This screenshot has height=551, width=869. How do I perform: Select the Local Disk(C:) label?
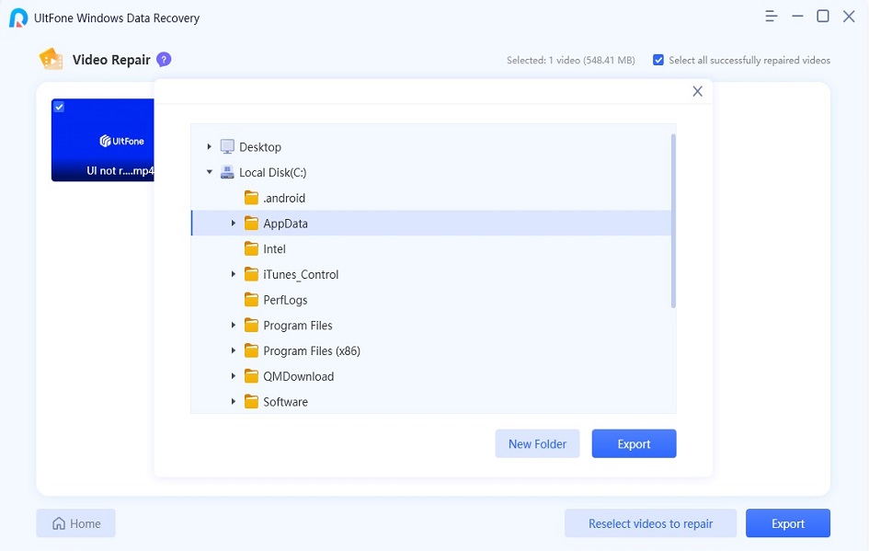(273, 172)
